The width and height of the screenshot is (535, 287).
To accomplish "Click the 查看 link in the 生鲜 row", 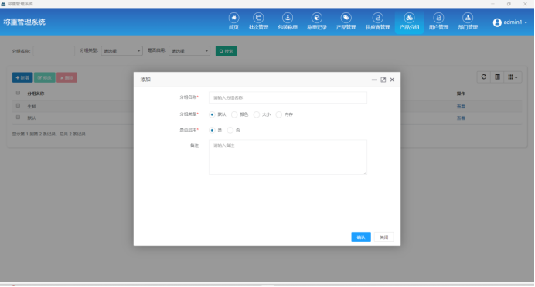I will (x=461, y=107).
